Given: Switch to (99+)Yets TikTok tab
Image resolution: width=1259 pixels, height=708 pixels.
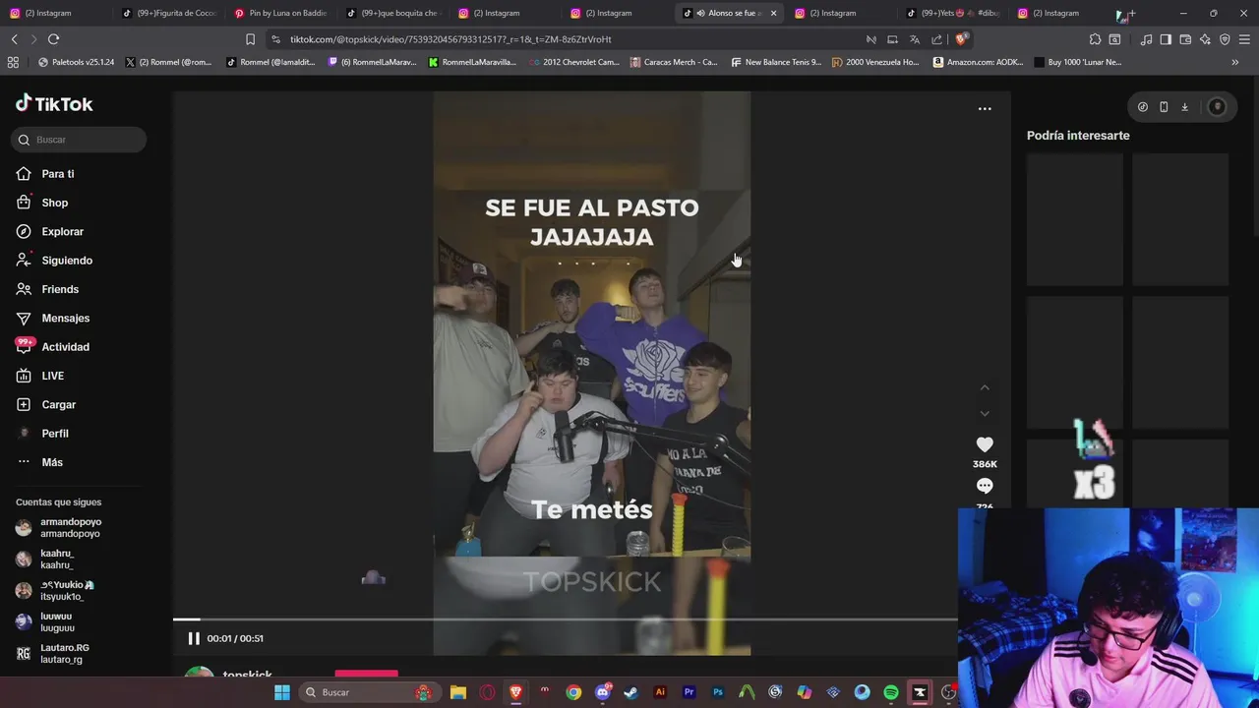Looking at the screenshot, I should pyautogui.click(x=954, y=13).
